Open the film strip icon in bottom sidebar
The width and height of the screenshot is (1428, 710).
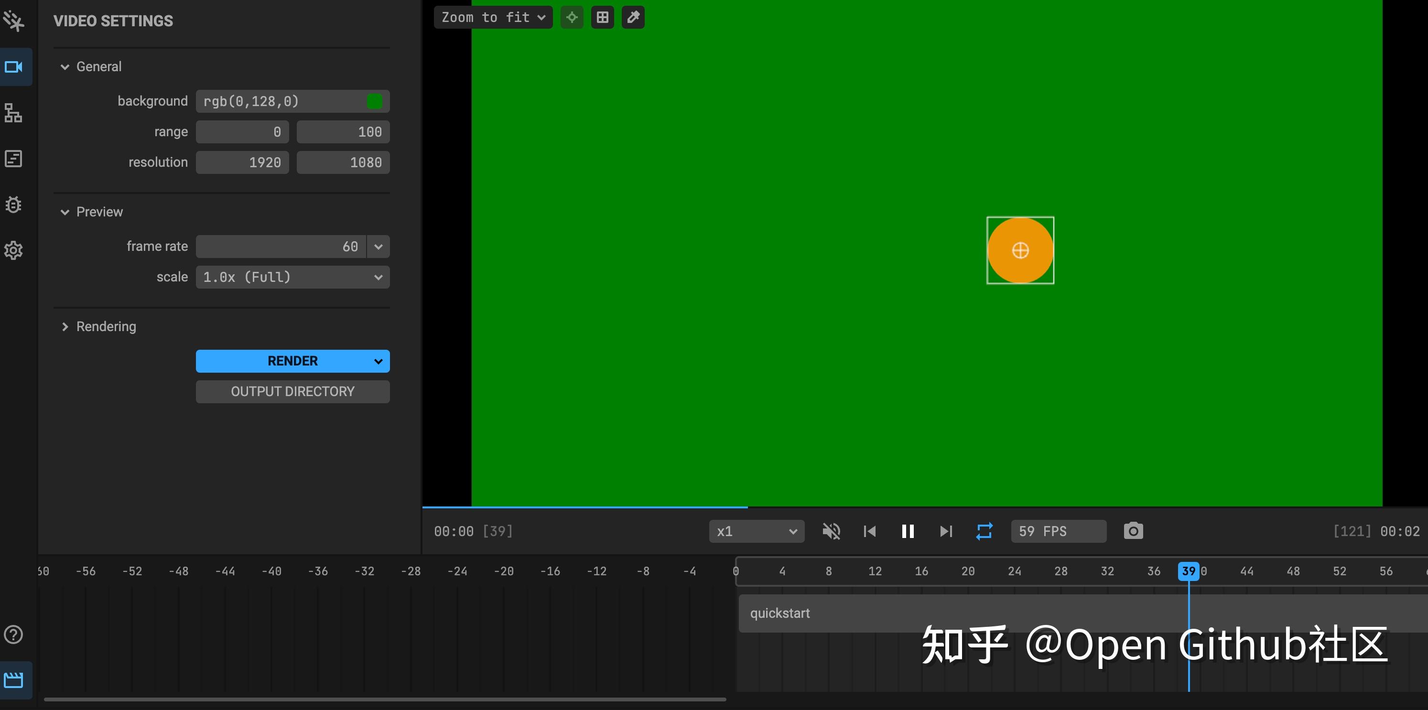pos(14,680)
